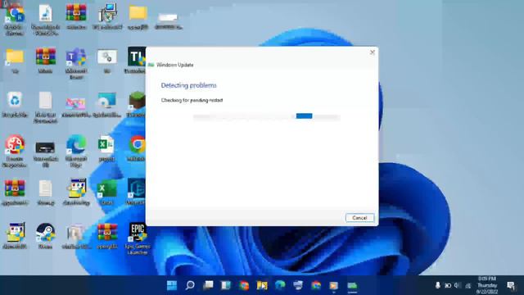The width and height of the screenshot is (524, 295).
Task: Select the Minecraft grass block icon
Action: (x=137, y=104)
